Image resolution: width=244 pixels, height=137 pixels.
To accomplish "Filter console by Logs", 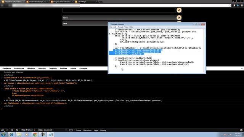I will click(x=96, y=130).
